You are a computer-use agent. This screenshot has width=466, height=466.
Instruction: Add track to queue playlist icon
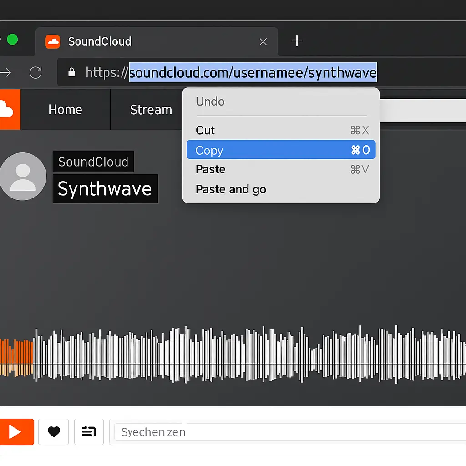(89, 431)
